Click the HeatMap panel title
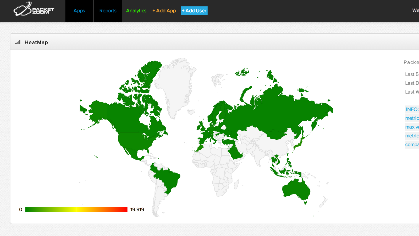Viewport: 419px width, 236px height. pos(36,42)
